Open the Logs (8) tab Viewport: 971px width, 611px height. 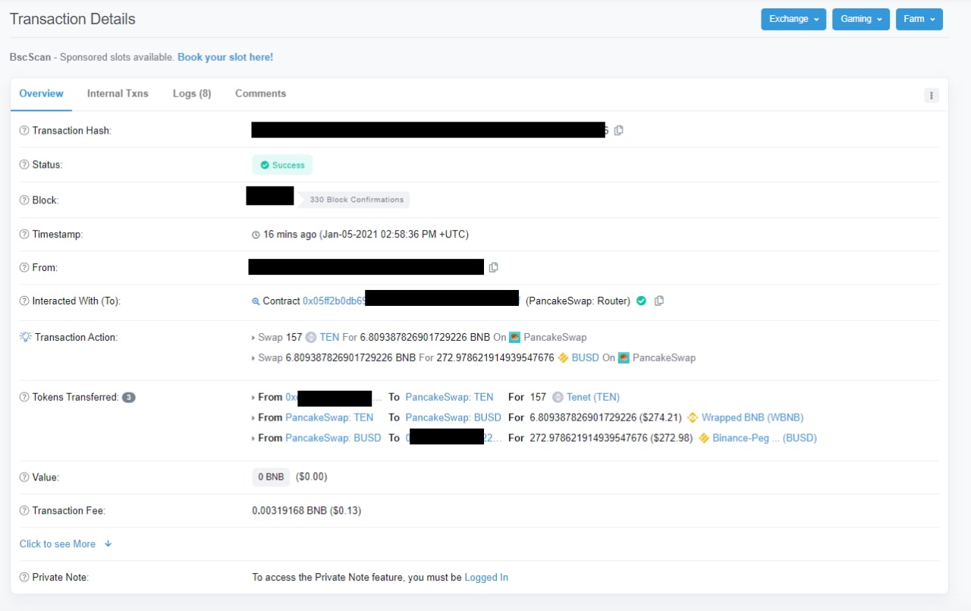pos(192,93)
